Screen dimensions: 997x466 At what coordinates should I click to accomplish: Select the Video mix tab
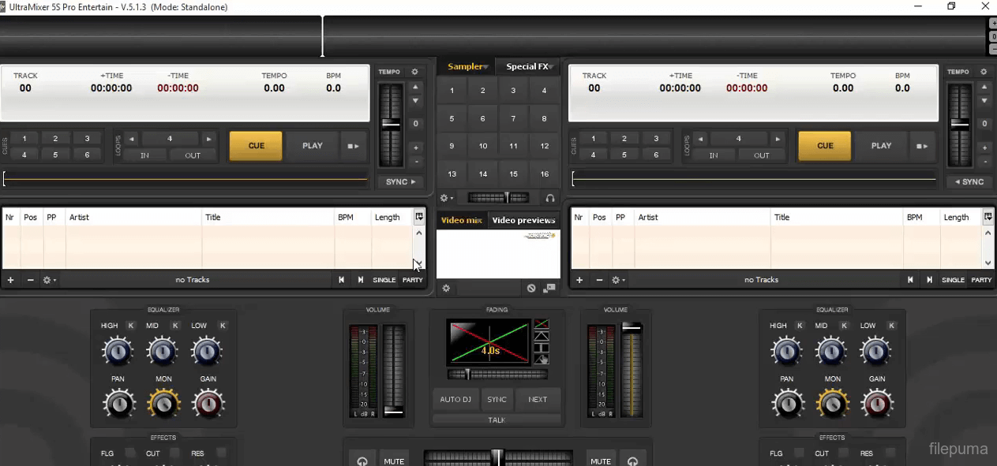coord(461,220)
